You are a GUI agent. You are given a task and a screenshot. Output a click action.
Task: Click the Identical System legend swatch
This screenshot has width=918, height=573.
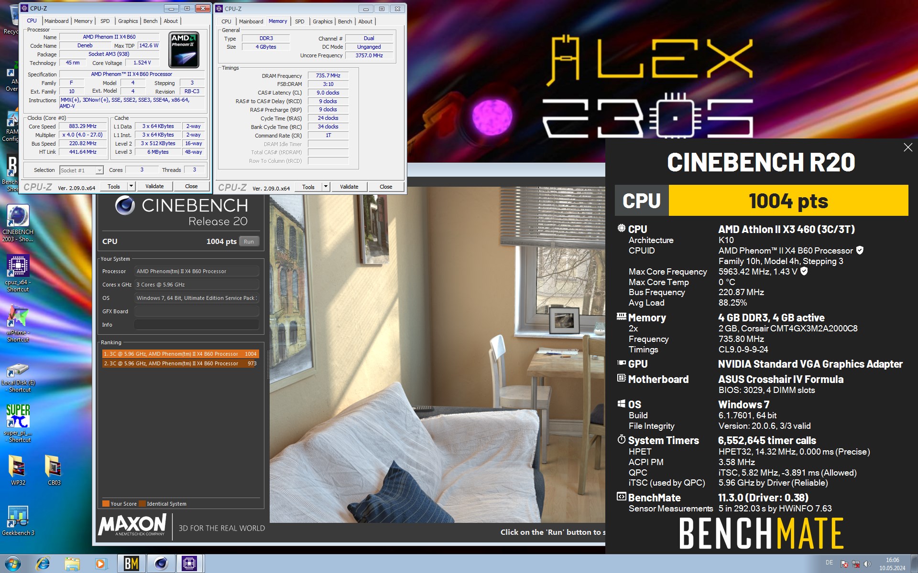pyautogui.click(x=142, y=504)
